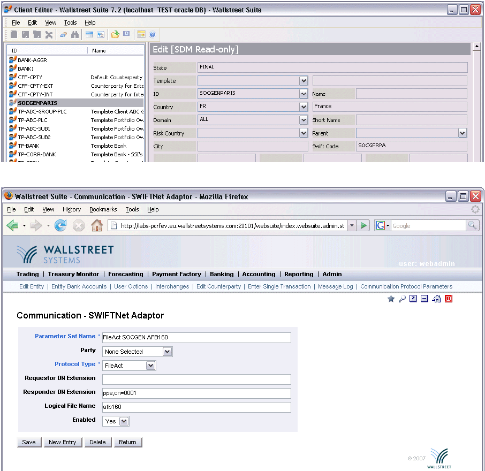
Task: Open the Domain dropdown showing ALL
Action: click(x=304, y=120)
